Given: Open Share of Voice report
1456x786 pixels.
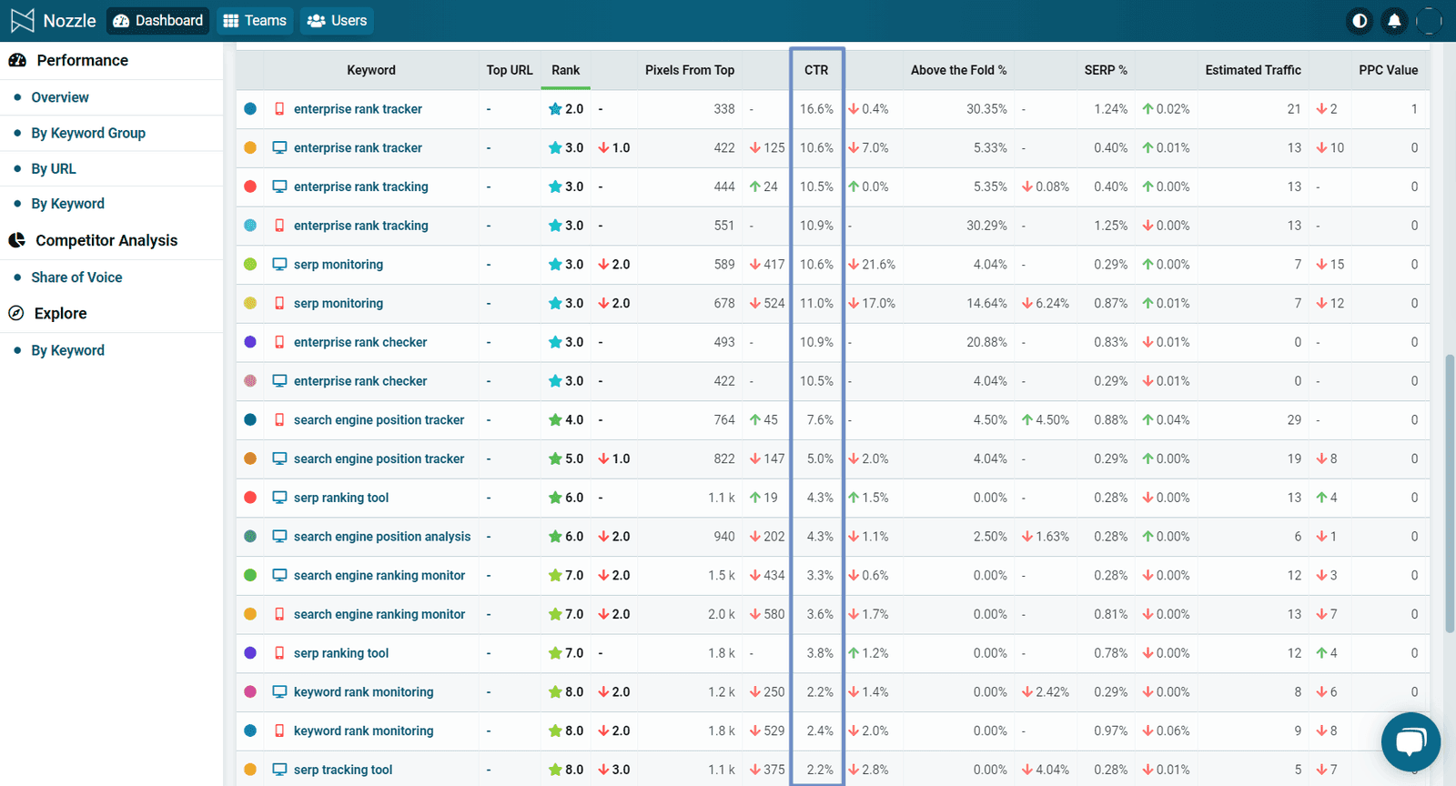Looking at the screenshot, I should click(x=76, y=277).
